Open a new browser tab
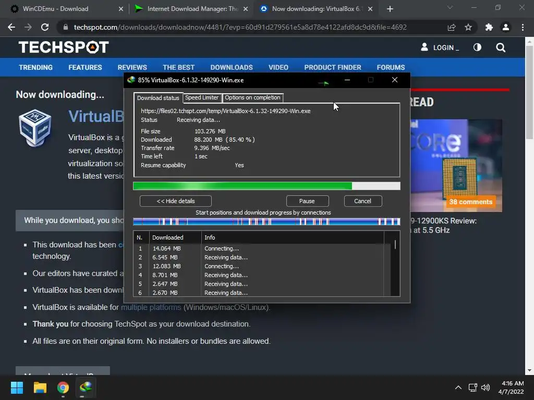The width and height of the screenshot is (534, 400). (x=390, y=9)
